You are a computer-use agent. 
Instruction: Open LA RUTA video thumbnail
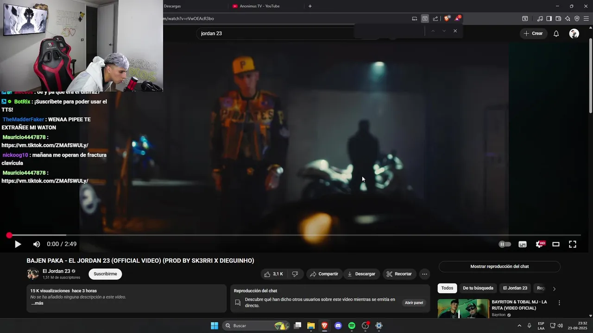(x=463, y=308)
